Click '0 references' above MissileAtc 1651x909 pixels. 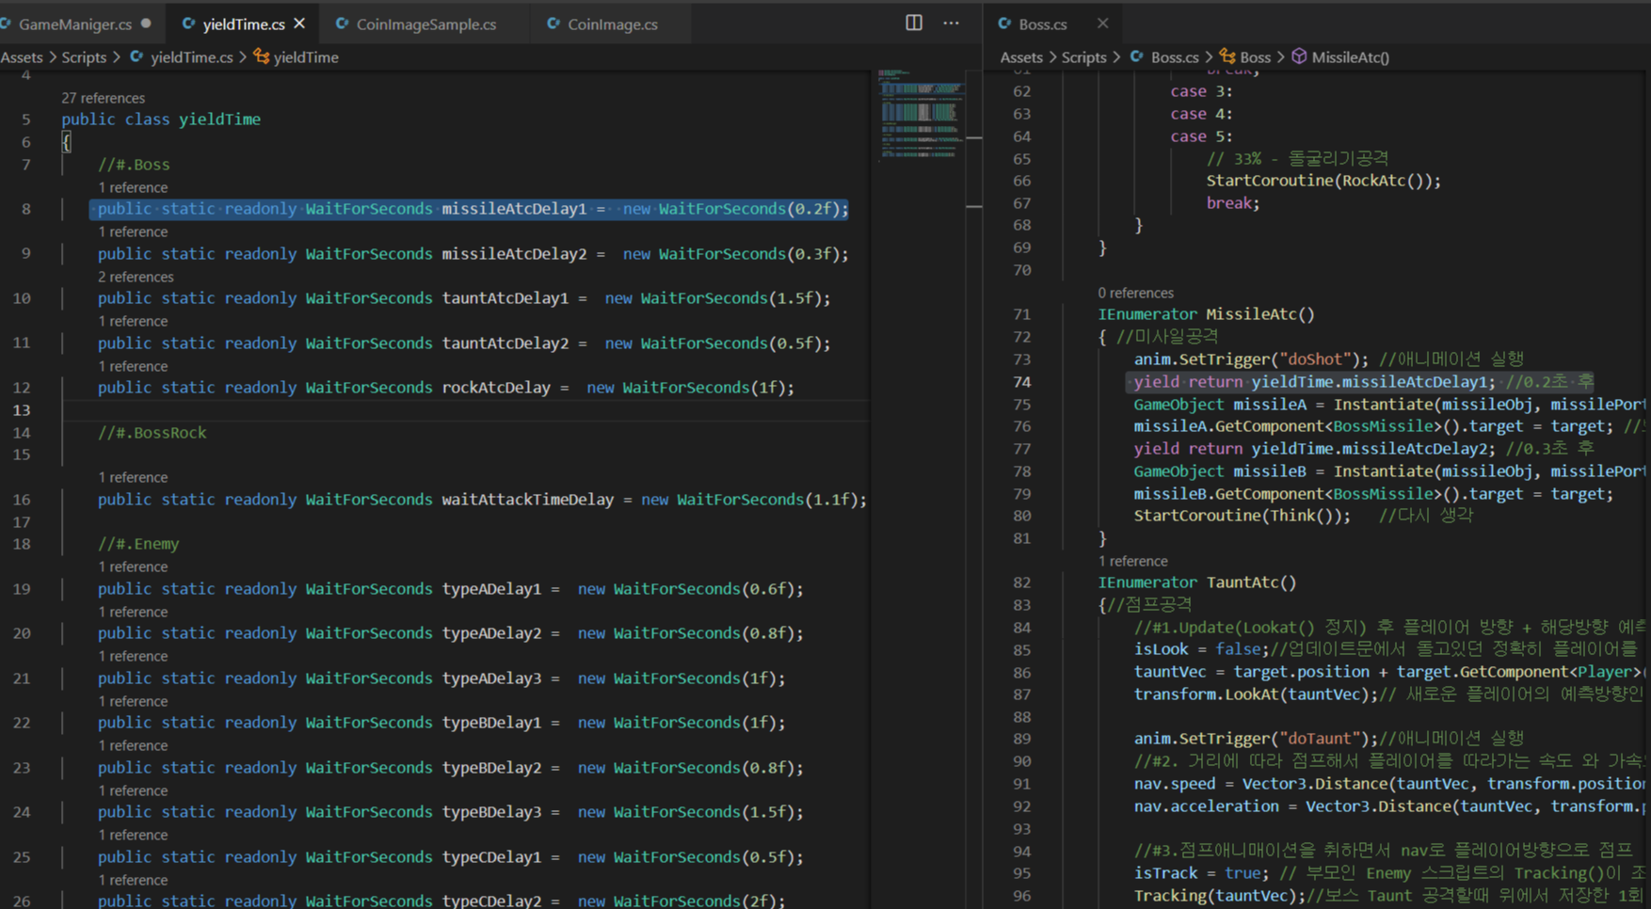pos(1135,293)
